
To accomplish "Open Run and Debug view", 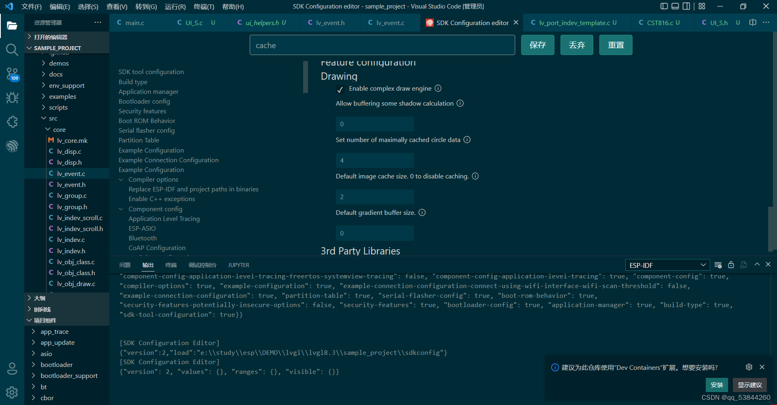I will click(x=12, y=98).
